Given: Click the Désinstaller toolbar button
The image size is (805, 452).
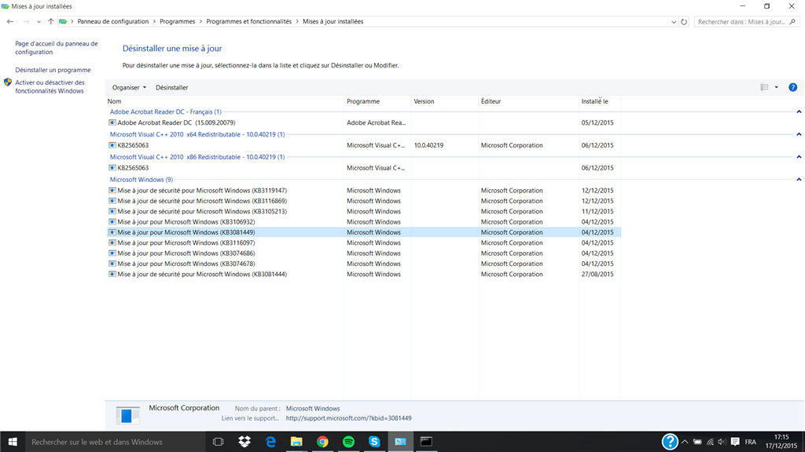Looking at the screenshot, I should coord(171,88).
